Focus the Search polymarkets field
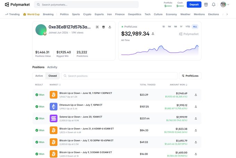The height and width of the screenshot is (158, 236). tap(86, 5)
